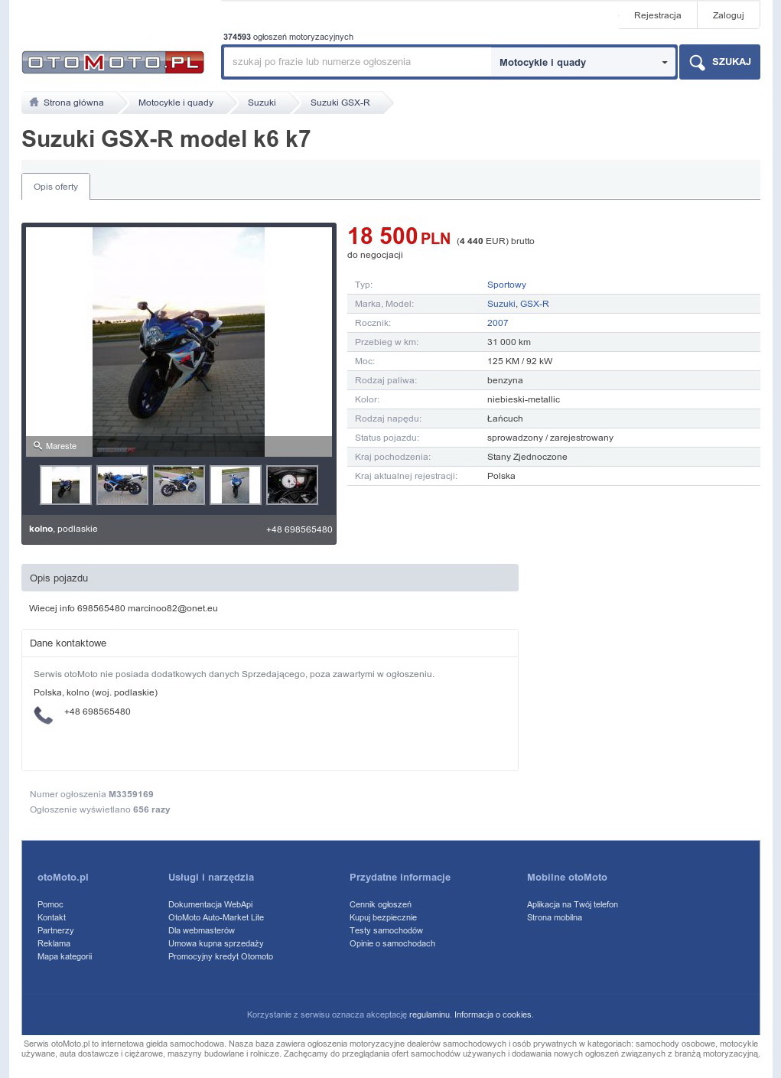Open Promocyjny kredyt Otomoto link
Viewport: 781px width, 1078px height.
[x=220, y=956]
